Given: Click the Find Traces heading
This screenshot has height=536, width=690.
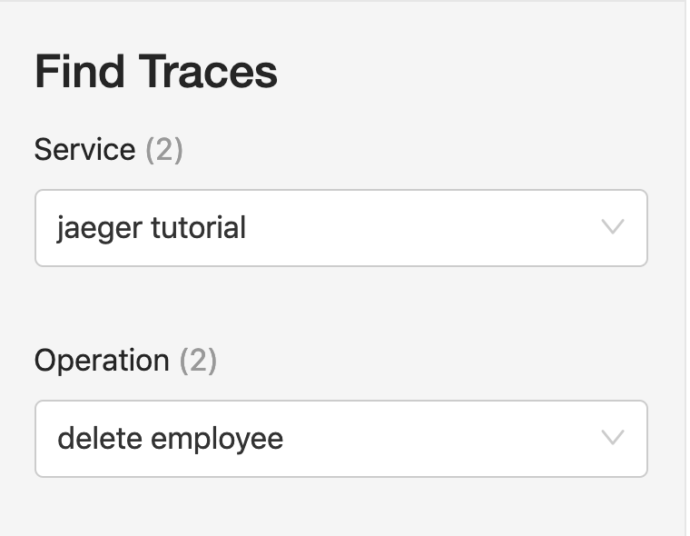Looking at the screenshot, I should click(x=156, y=73).
